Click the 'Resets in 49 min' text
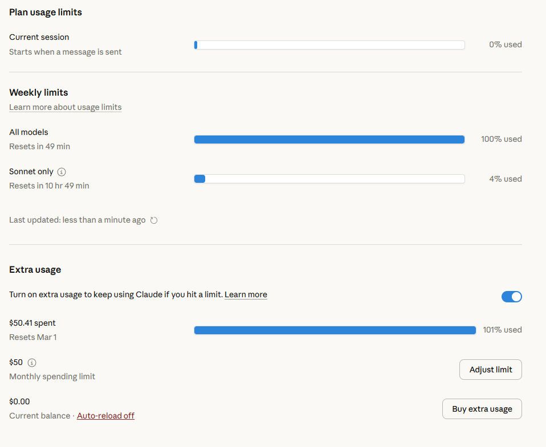The width and height of the screenshot is (546, 447). [x=40, y=146]
